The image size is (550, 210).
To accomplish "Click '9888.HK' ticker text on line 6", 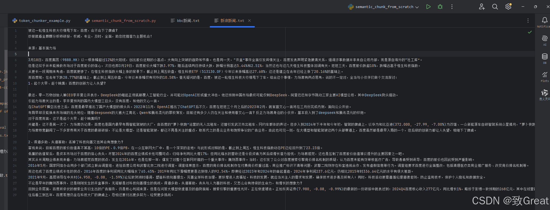I will tap(70, 60).
